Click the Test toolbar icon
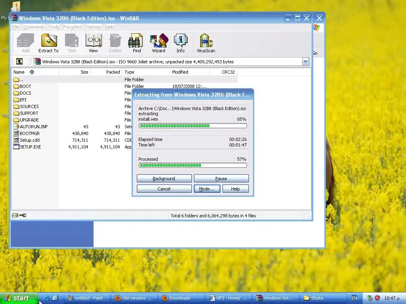The width and height of the screenshot is (406, 304). click(x=72, y=43)
